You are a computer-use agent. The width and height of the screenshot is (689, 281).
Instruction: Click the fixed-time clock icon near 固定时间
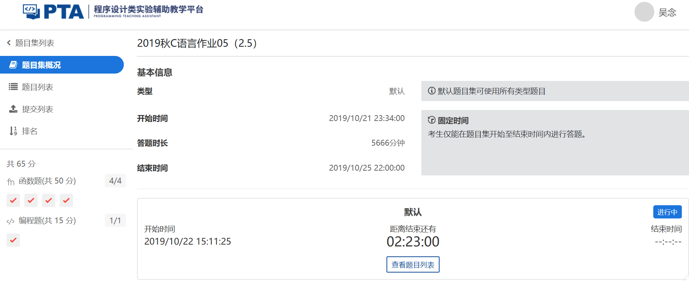431,120
